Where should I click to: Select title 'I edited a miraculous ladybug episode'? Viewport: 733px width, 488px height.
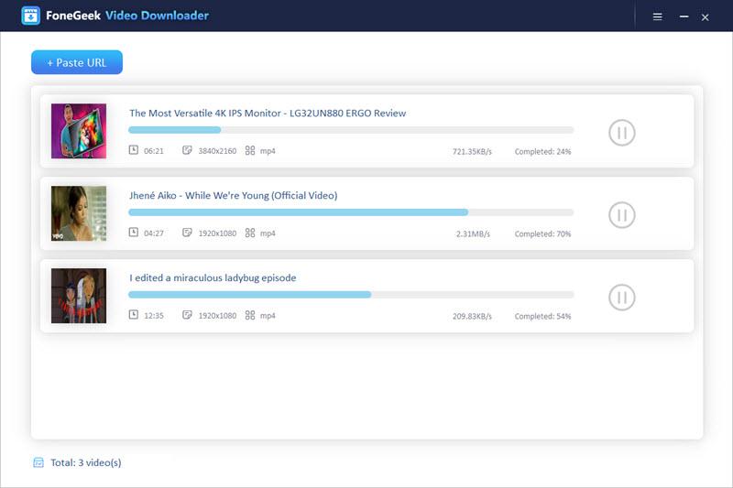point(213,277)
